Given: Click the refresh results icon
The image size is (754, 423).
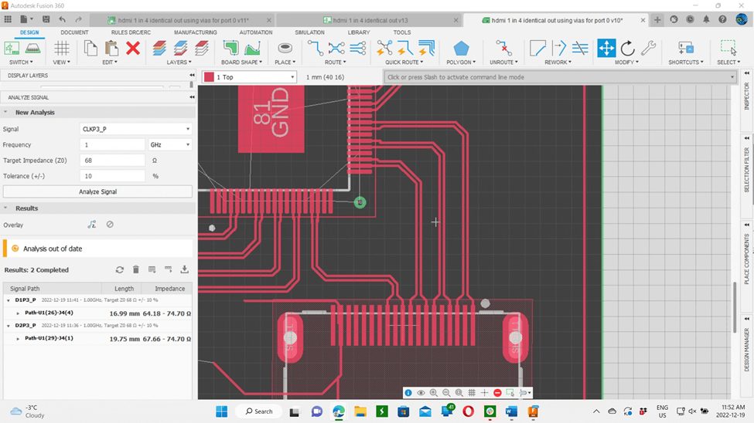Looking at the screenshot, I should click(120, 269).
